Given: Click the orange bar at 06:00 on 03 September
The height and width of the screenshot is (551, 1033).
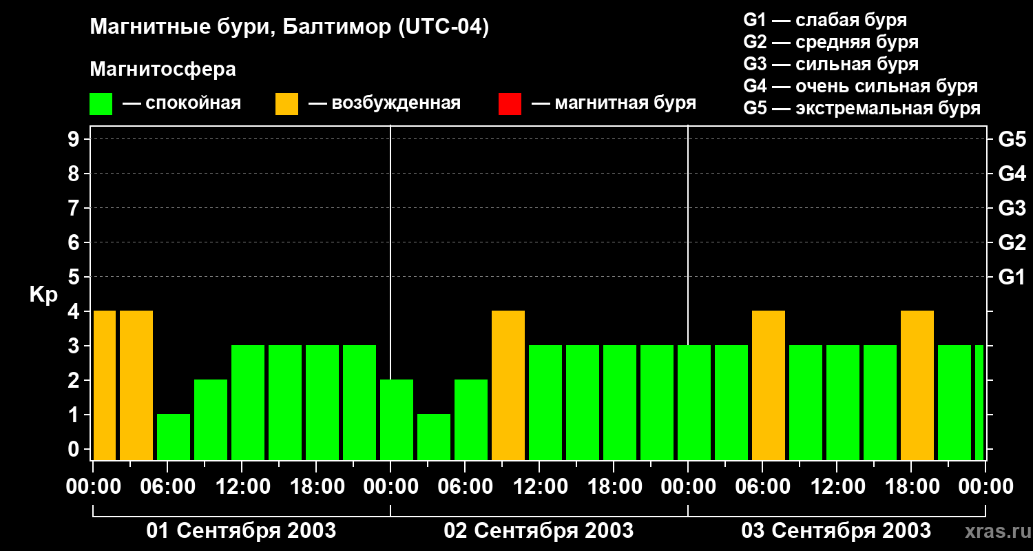Looking at the screenshot, I should click(x=769, y=385).
